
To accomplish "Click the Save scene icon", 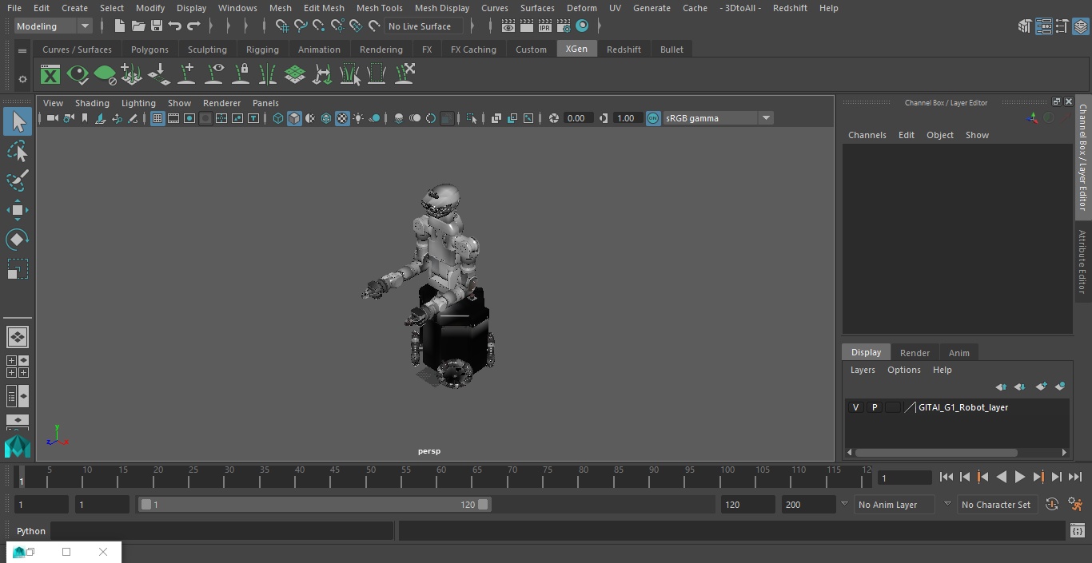I will 157,26.
